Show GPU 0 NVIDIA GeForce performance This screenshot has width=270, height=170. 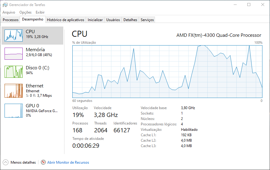click(x=14, y=110)
